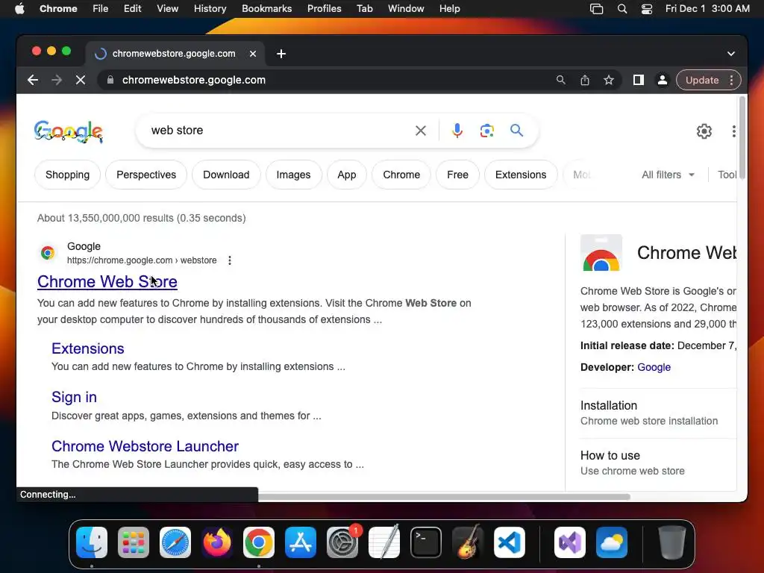Go back to the previous page
The width and height of the screenshot is (764, 573).
tap(33, 80)
